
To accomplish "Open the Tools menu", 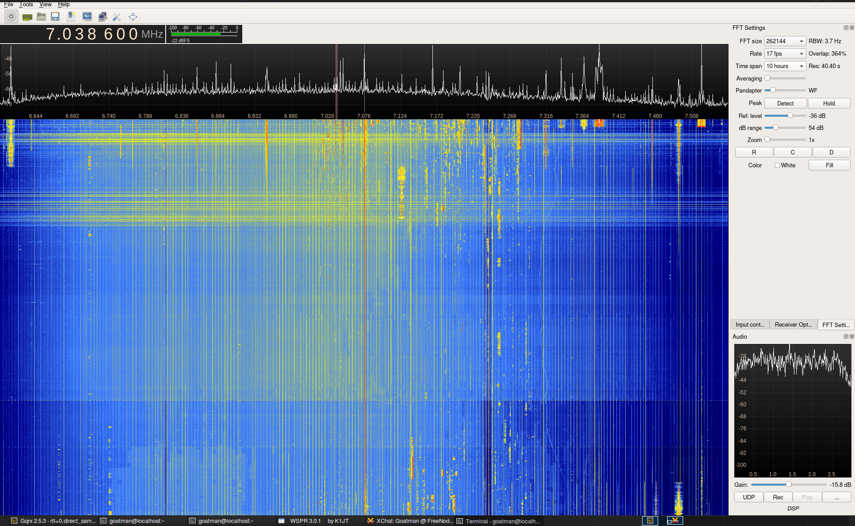I will coord(26,4).
